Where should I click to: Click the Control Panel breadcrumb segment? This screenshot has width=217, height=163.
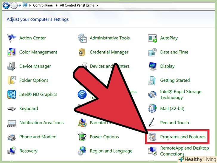point(43,5)
